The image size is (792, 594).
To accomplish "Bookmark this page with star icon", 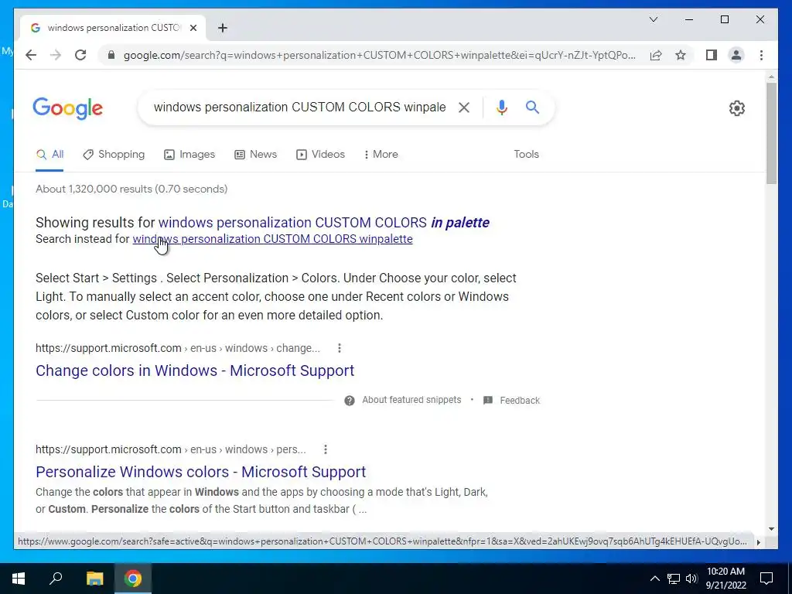I will (x=681, y=55).
